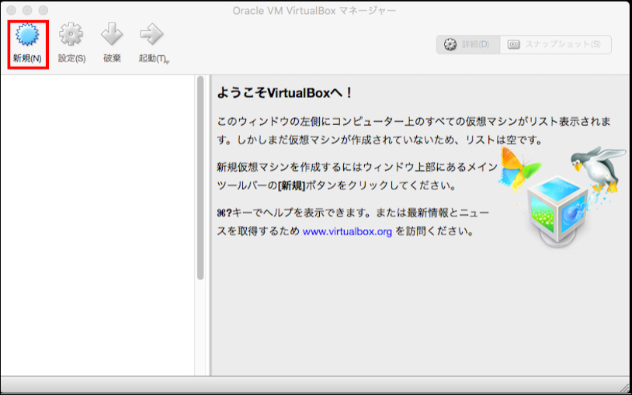Click the Start (起動) arrow icon
The width and height of the screenshot is (632, 395).
[x=151, y=36]
